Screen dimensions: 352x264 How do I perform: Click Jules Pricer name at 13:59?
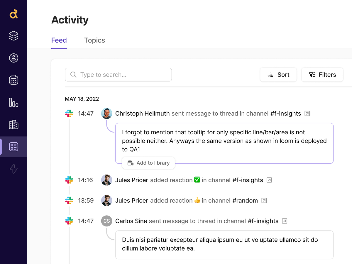click(132, 200)
